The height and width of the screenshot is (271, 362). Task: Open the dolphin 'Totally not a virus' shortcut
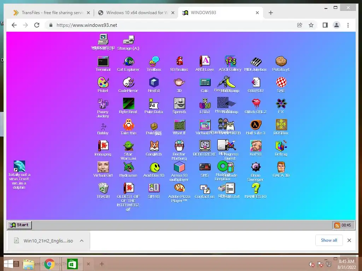(x=19, y=175)
